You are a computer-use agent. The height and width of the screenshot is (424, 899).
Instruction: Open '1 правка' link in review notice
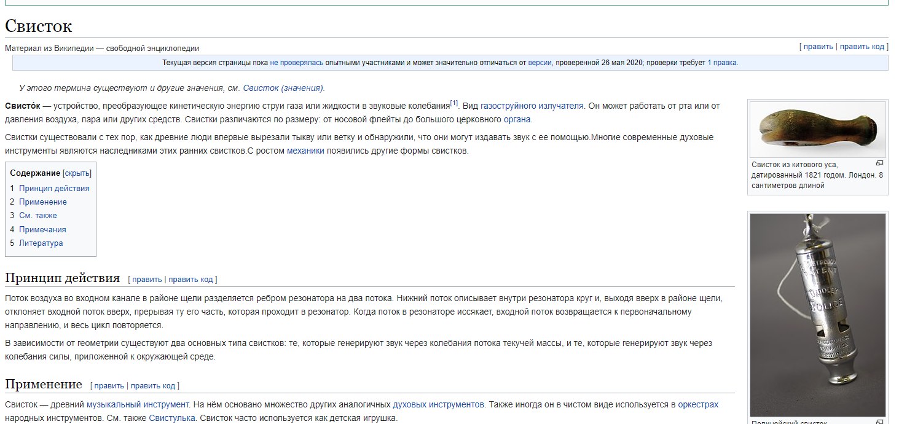[722, 63]
